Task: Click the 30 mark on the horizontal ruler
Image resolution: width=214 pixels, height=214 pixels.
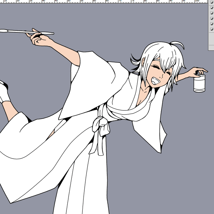Action: 18,1
